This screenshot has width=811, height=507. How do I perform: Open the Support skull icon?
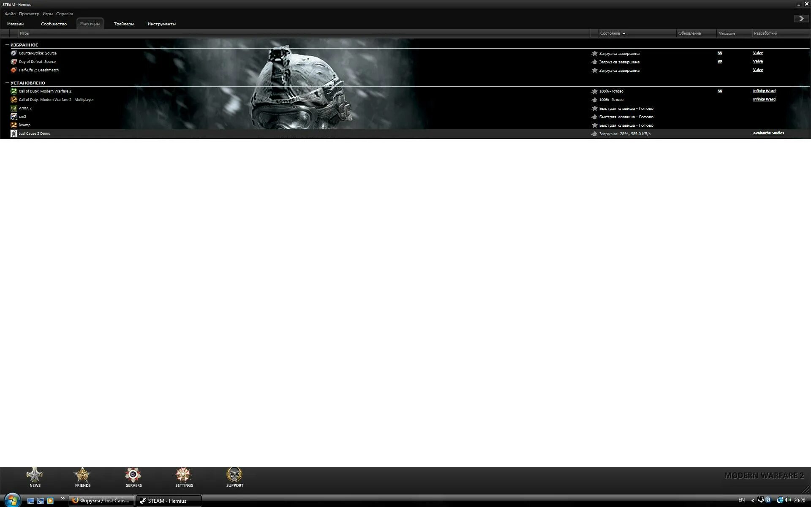point(234,475)
